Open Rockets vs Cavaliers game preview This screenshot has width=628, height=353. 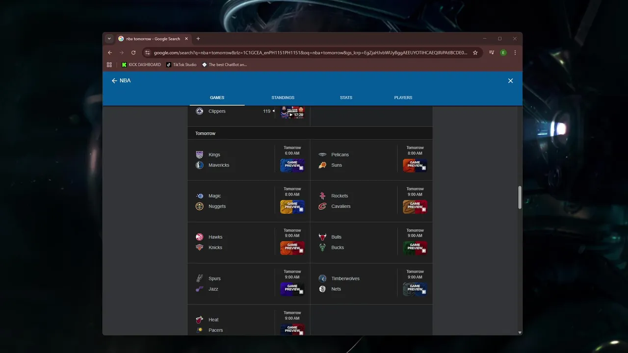pyautogui.click(x=415, y=206)
